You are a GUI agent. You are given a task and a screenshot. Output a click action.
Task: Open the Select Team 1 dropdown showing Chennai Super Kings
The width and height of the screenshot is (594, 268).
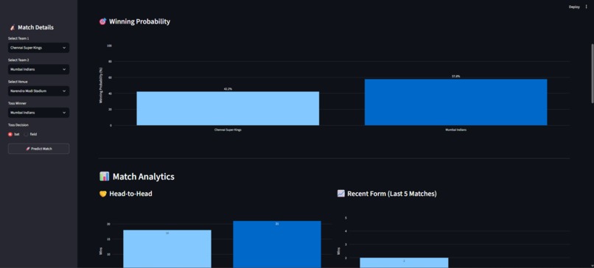(x=38, y=48)
